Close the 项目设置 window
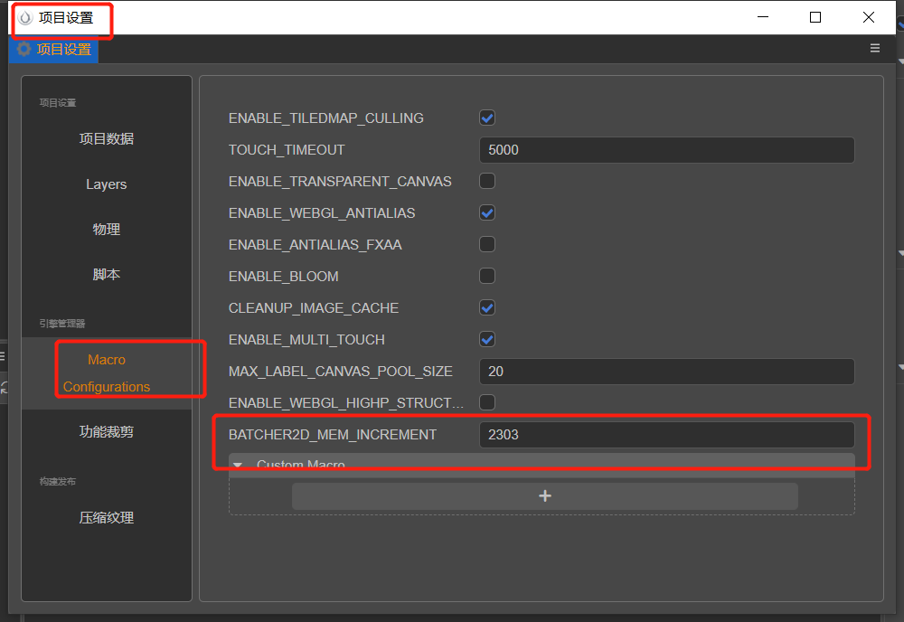The image size is (904, 622). pos(868,17)
